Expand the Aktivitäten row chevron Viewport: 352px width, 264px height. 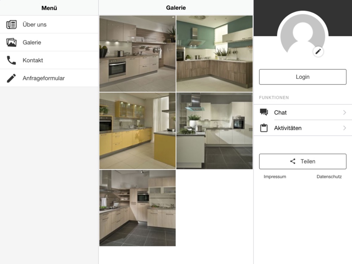[345, 128]
